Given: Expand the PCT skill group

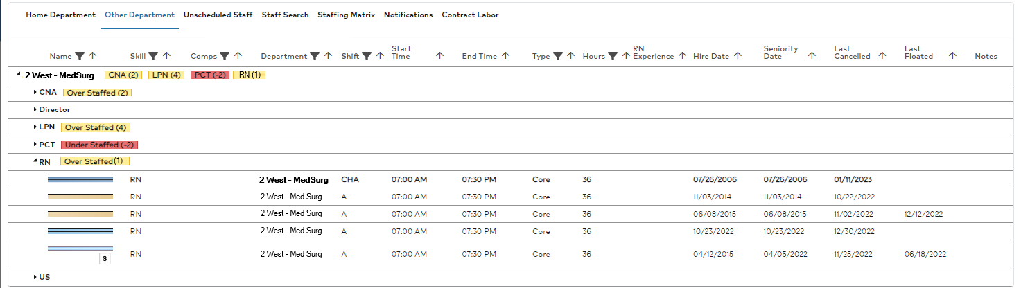Looking at the screenshot, I should tap(35, 145).
